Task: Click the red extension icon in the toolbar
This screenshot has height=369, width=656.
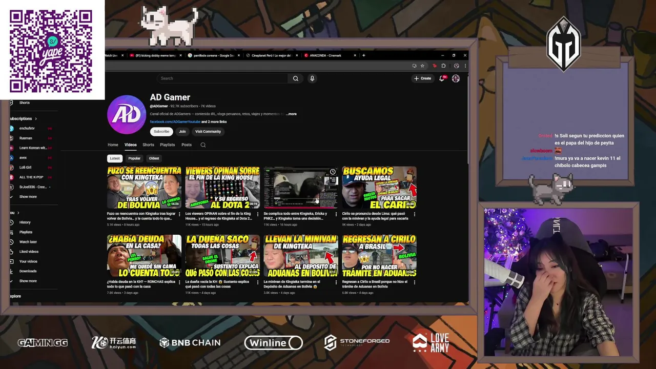Action: pos(435,66)
